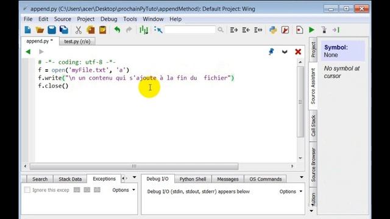Expand the left tool panel tab list arrow

(x=134, y=177)
